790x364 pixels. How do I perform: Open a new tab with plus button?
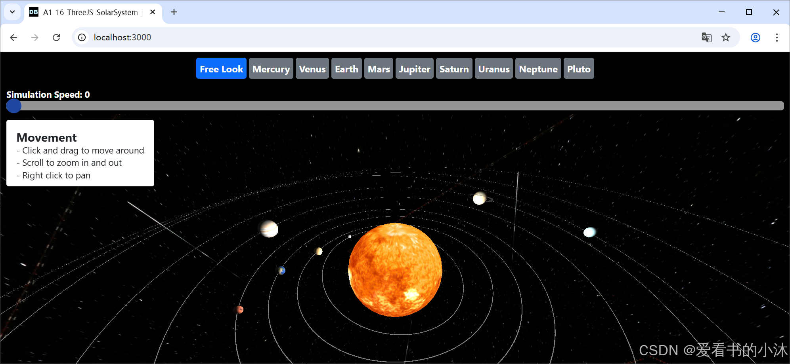(x=174, y=12)
